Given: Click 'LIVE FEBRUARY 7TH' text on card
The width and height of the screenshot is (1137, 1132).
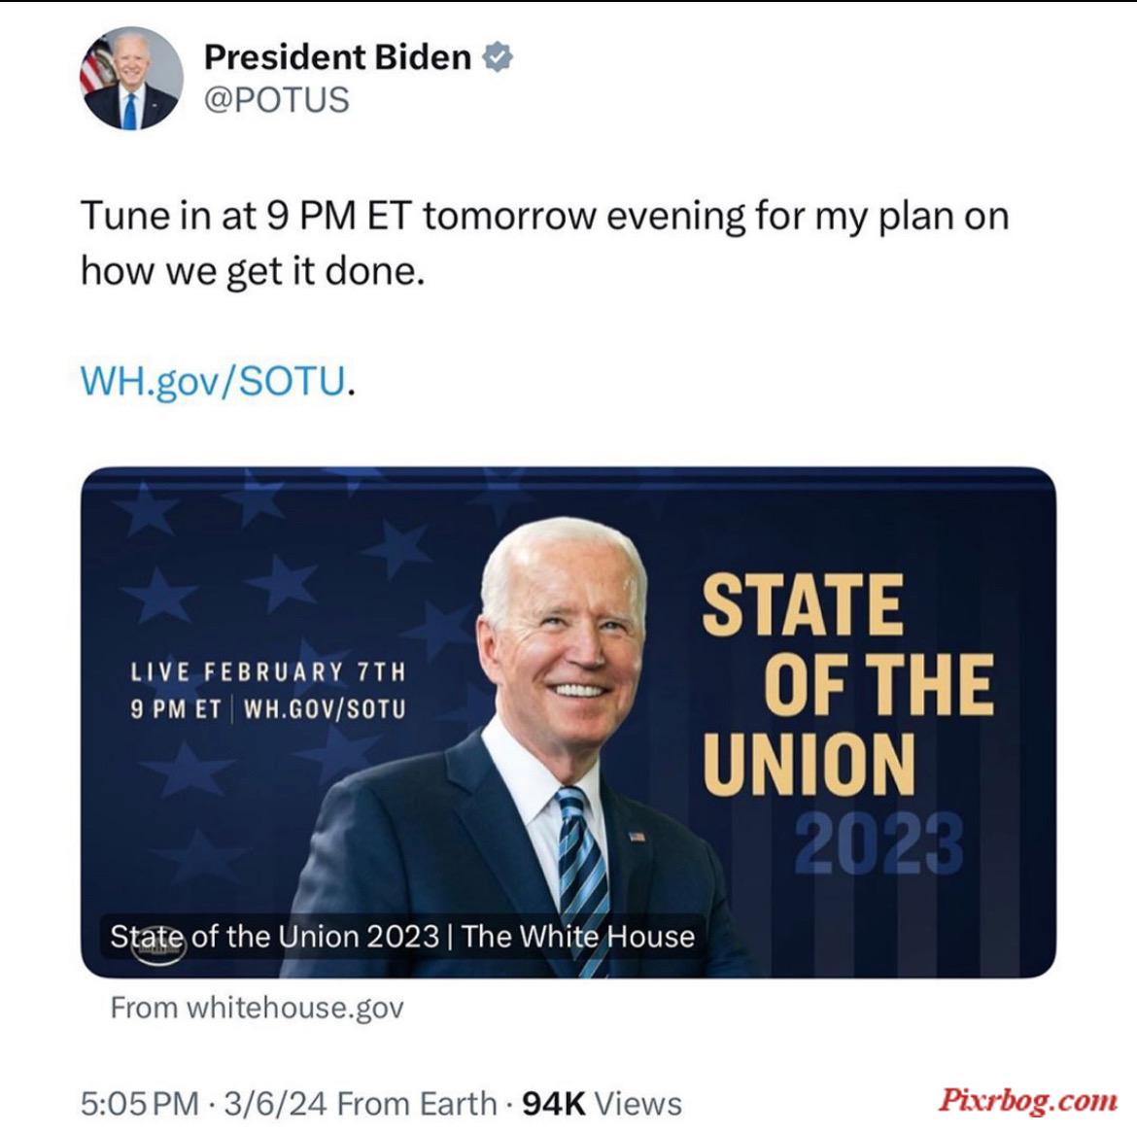Looking at the screenshot, I should 268,672.
